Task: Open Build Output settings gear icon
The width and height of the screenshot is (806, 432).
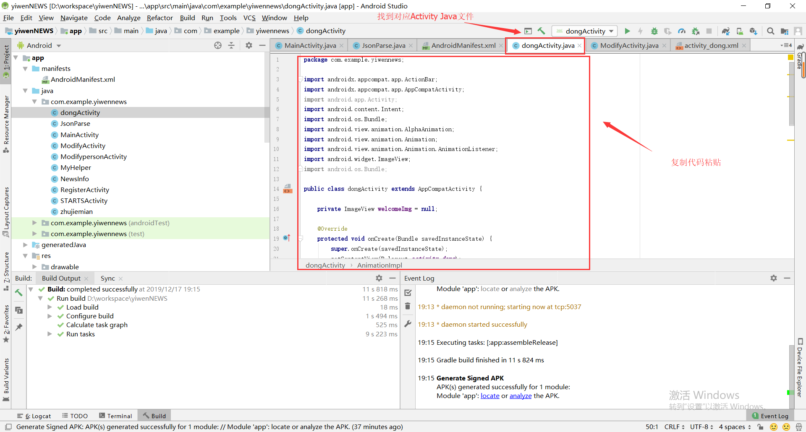Action: coord(379,278)
